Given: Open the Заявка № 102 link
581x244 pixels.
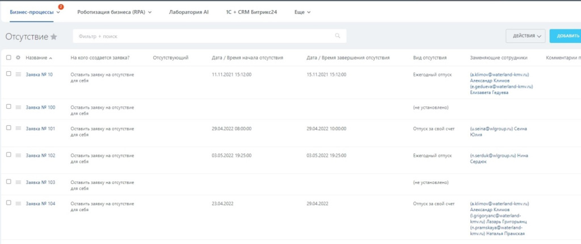Looking at the screenshot, I should click(40, 155).
